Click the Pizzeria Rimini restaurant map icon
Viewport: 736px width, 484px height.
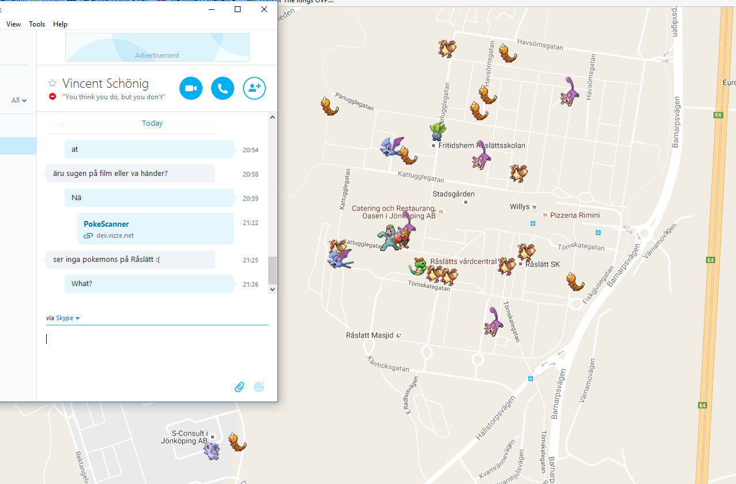pos(545,215)
